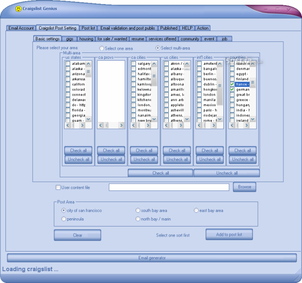Click vertical scrollbar thumb in countries list
The width and height of the screenshot is (302, 283).
click(x=253, y=82)
